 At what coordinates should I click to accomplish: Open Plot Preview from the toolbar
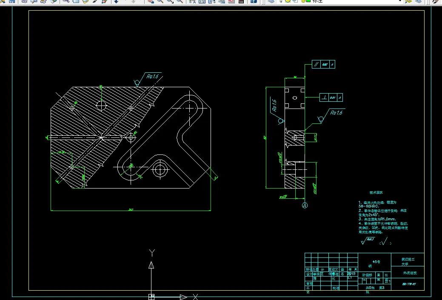pos(34,1)
